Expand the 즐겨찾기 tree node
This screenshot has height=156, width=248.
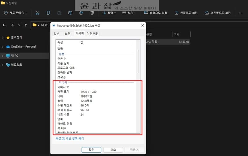[x=3, y=37]
